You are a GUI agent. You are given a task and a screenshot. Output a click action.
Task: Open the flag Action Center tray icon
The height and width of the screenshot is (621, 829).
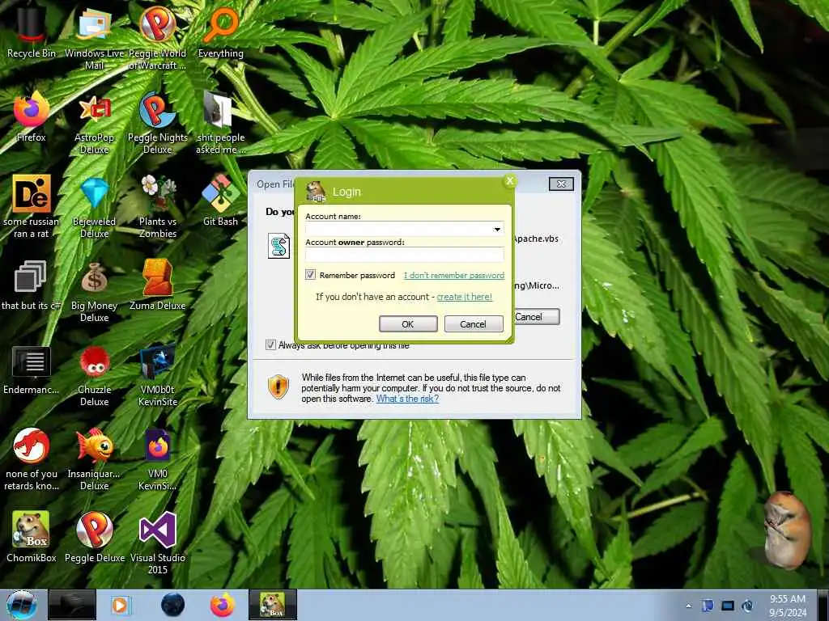(x=708, y=606)
